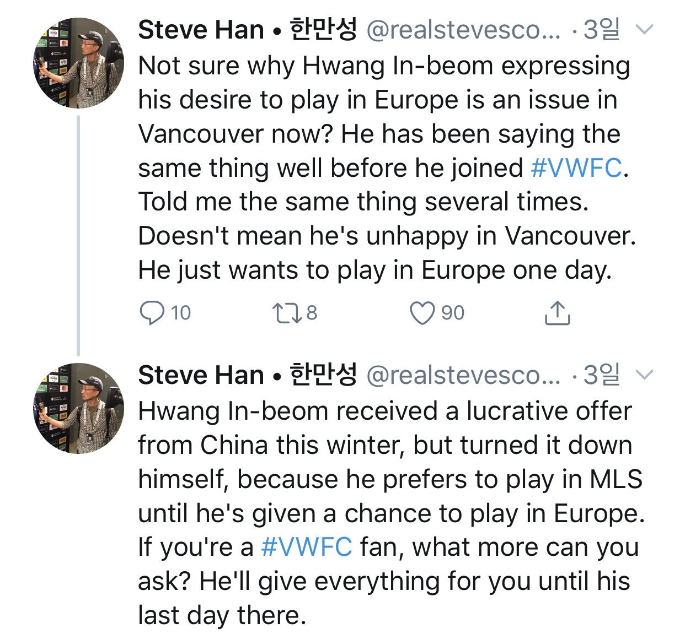The image size is (685, 634).
Task: Click the retweet count 8
Action: click(312, 313)
